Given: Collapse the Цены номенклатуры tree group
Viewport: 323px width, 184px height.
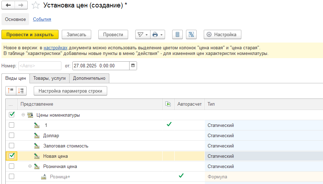Looking at the screenshot, I should click(x=23, y=115).
